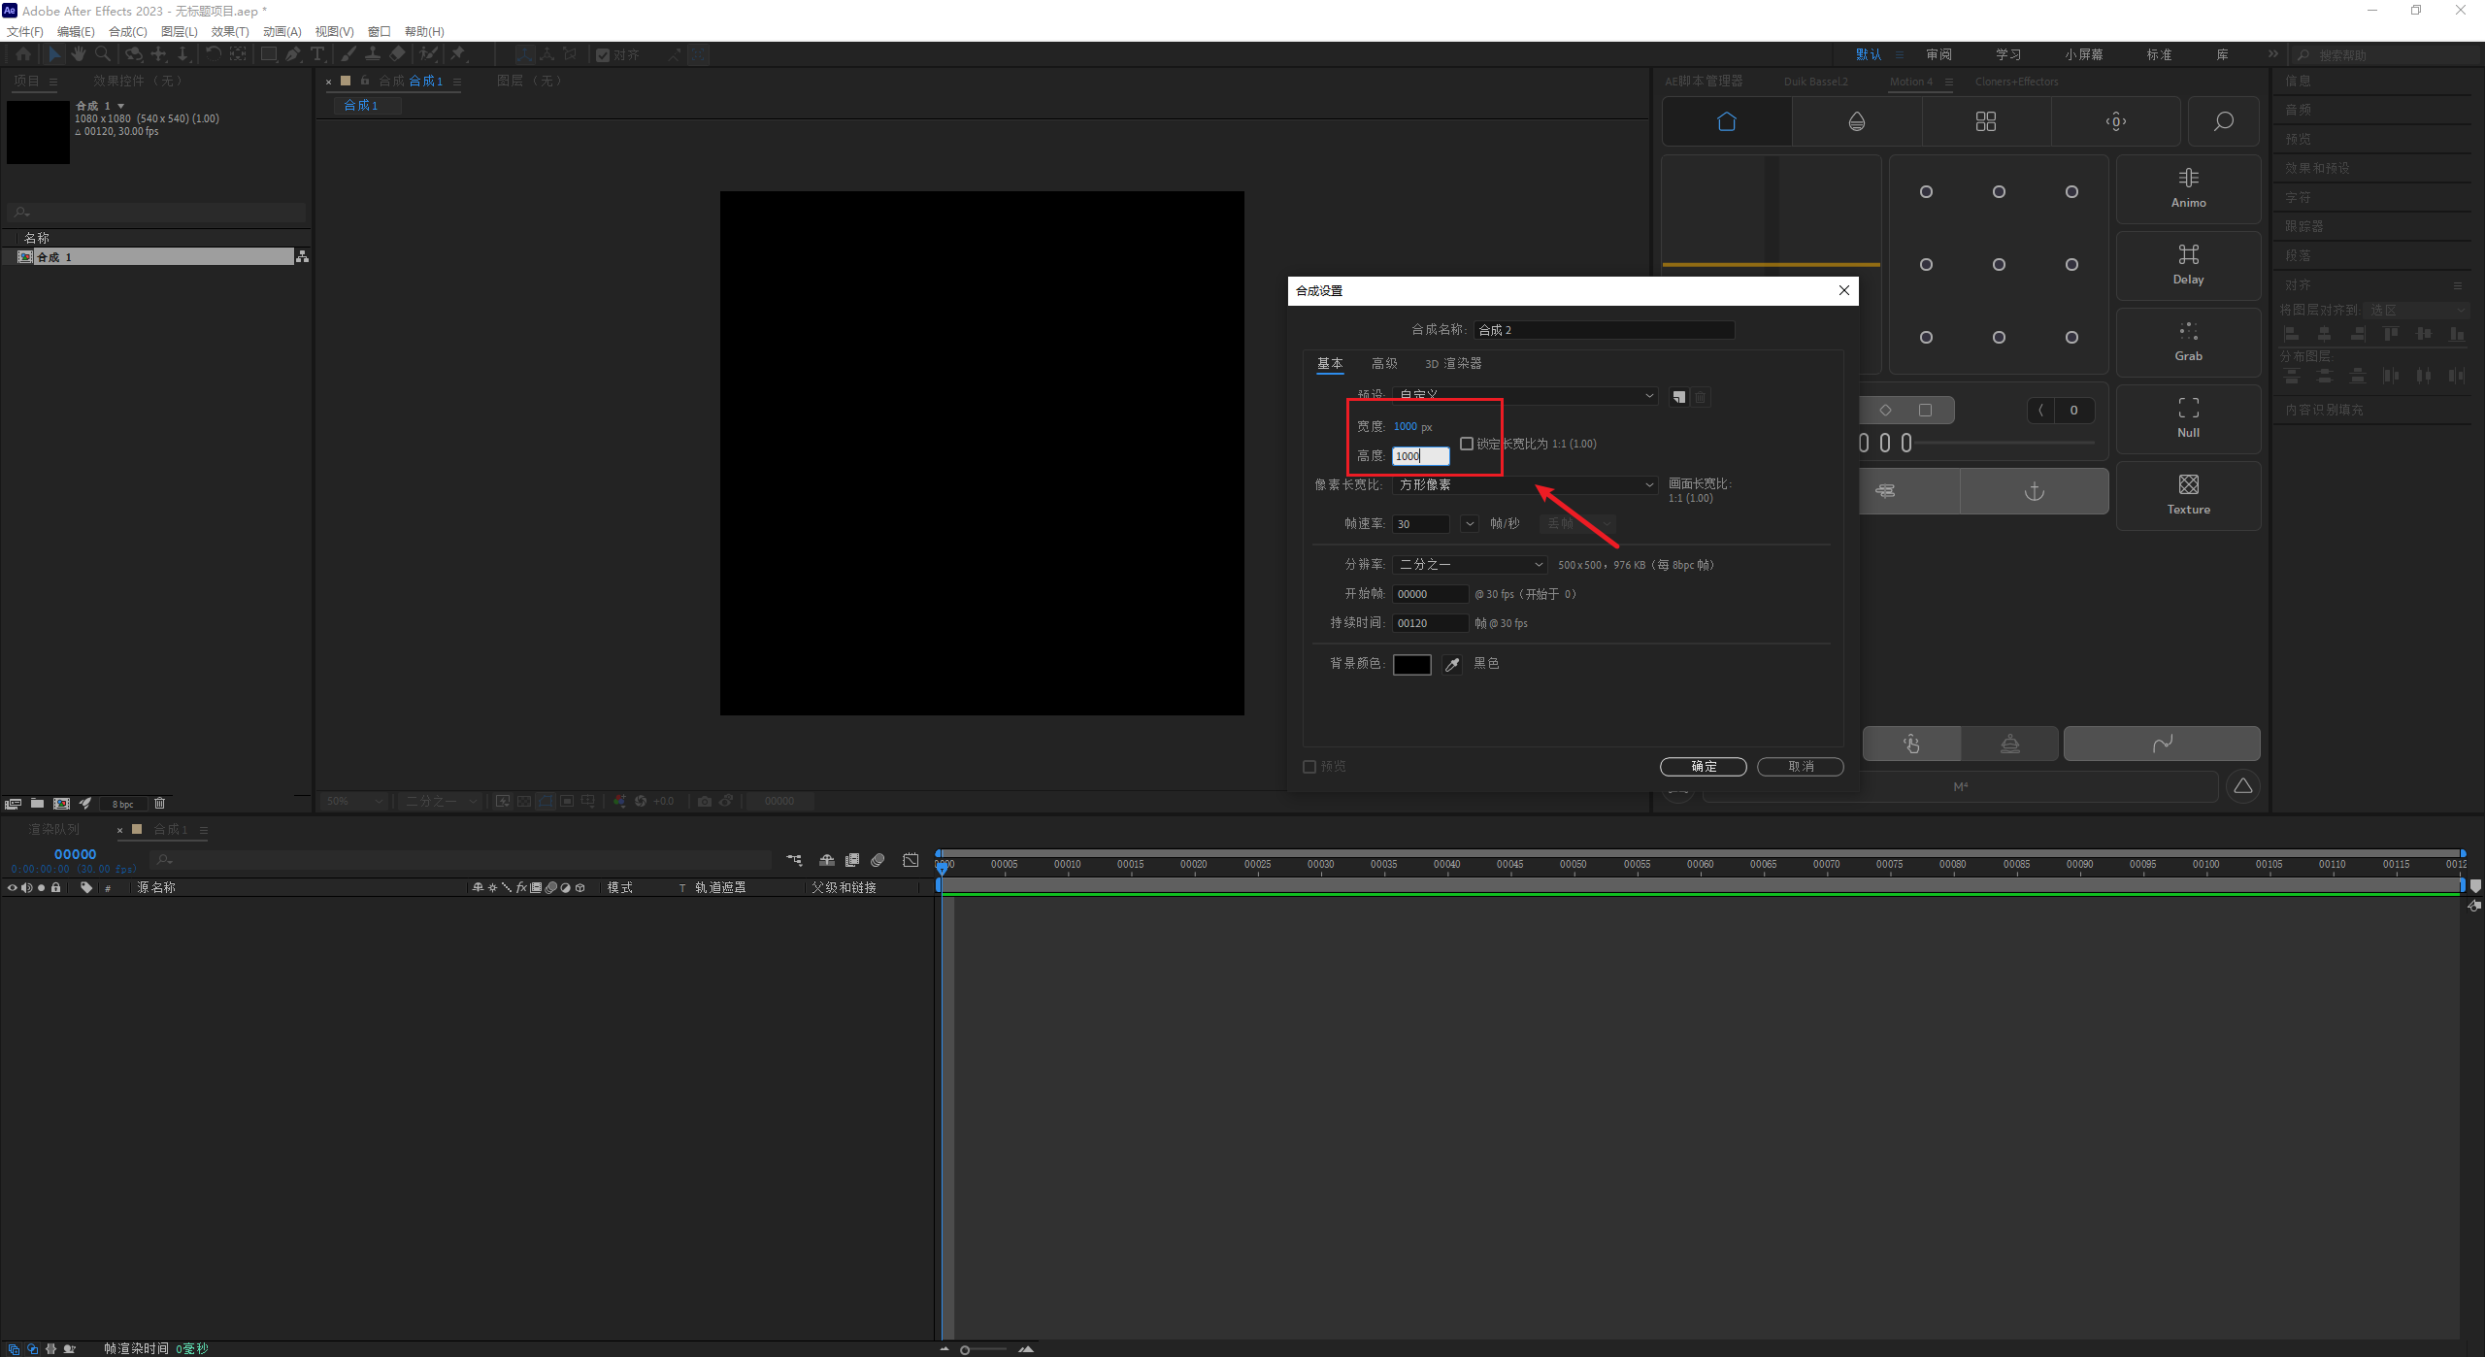Open the 二分之一 resolution dropdown in dialog
The height and width of the screenshot is (1357, 2485).
pos(1470,564)
